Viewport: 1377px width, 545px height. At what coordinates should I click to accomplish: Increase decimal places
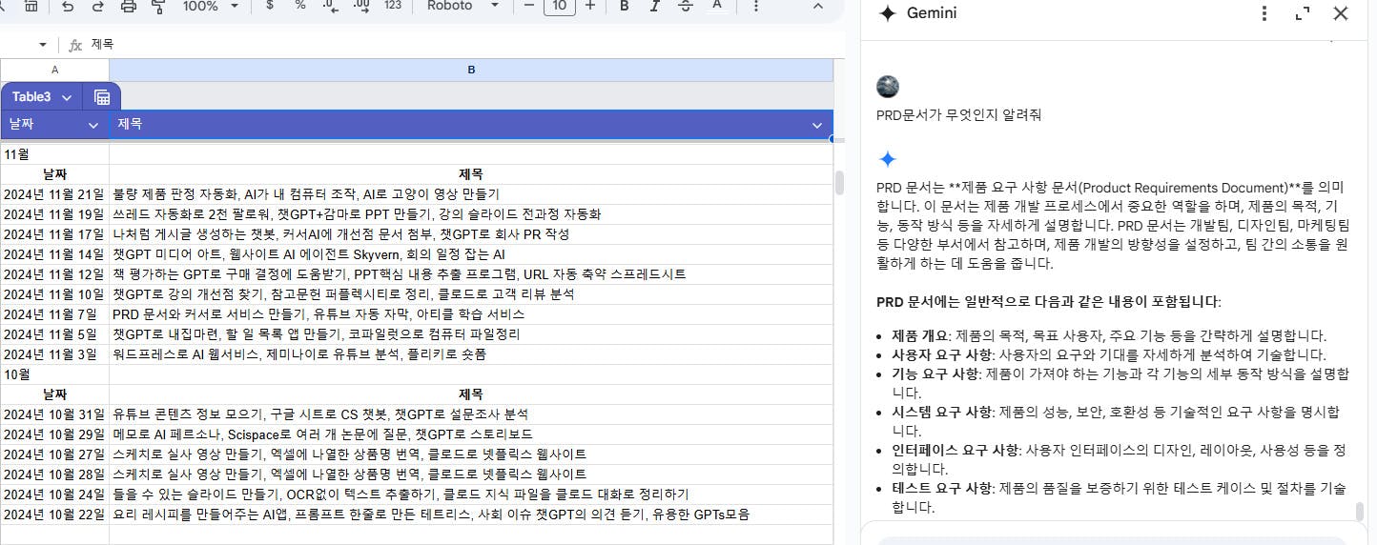pos(361,6)
